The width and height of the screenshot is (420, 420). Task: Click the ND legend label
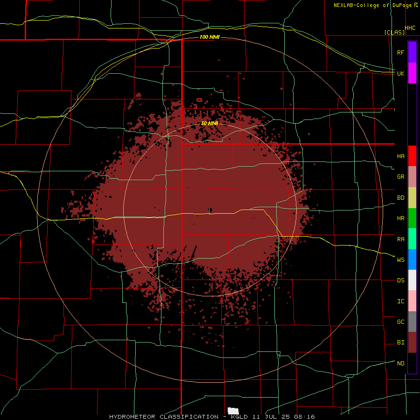(400, 364)
